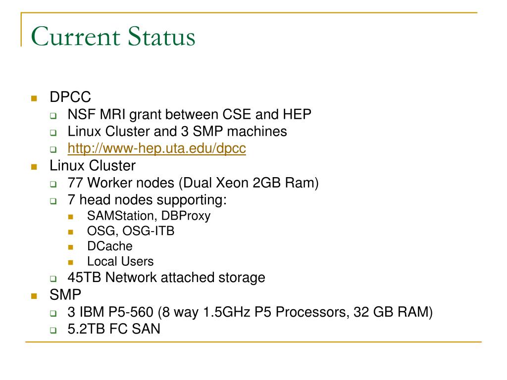Screen dimensions: 507x380
Task: Click the Current Status slide title
Action: pyautogui.click(x=113, y=36)
